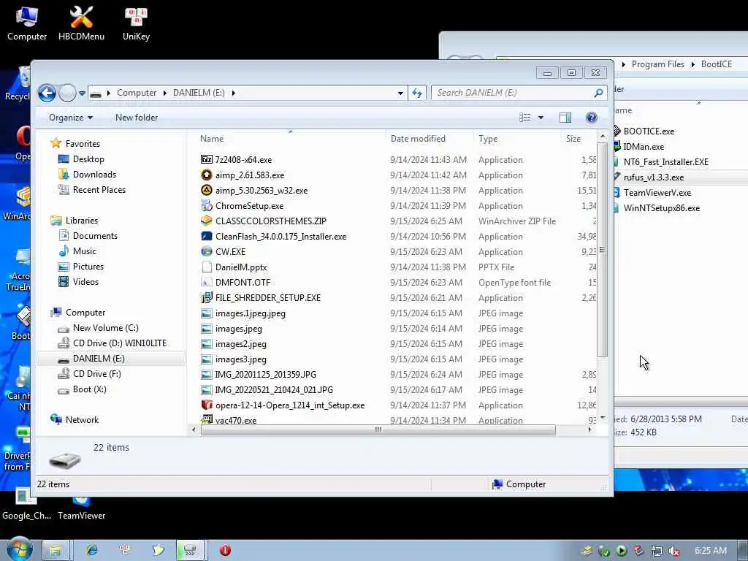Select IDMan.exe in the BootICE window
The height and width of the screenshot is (561, 748).
coord(643,146)
